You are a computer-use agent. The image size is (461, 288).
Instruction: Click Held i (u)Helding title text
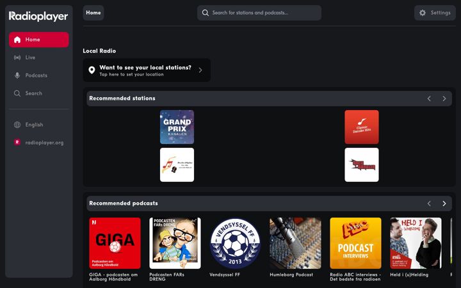point(409,275)
